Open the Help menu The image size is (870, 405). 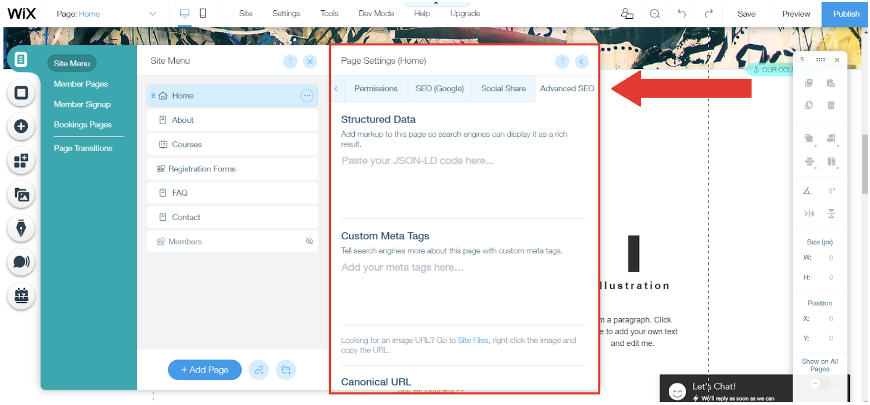tap(422, 13)
